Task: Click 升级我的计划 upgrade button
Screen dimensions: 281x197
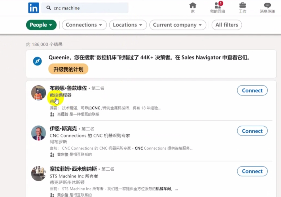Action: pyautogui.click(x=68, y=69)
